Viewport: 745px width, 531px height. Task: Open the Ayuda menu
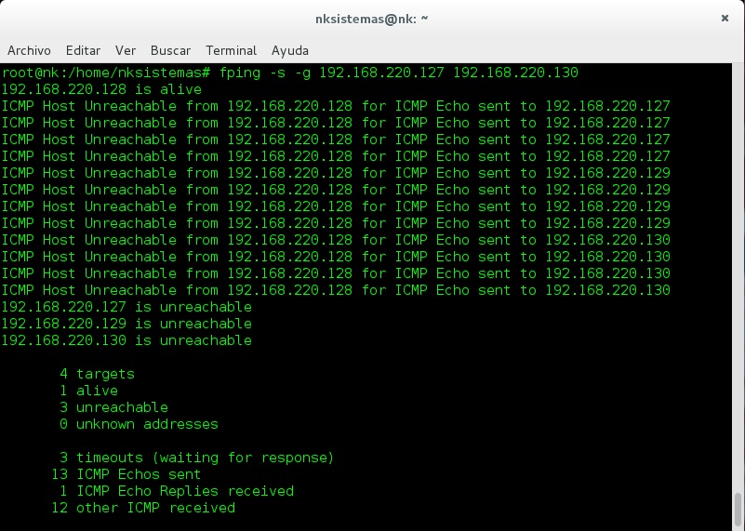coord(290,50)
